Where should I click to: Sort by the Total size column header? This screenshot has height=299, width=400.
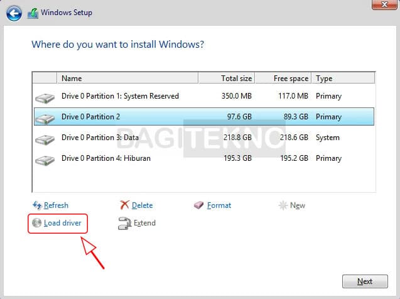coord(227,78)
